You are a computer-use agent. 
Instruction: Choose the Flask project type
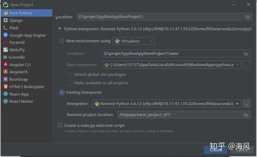[26, 28]
